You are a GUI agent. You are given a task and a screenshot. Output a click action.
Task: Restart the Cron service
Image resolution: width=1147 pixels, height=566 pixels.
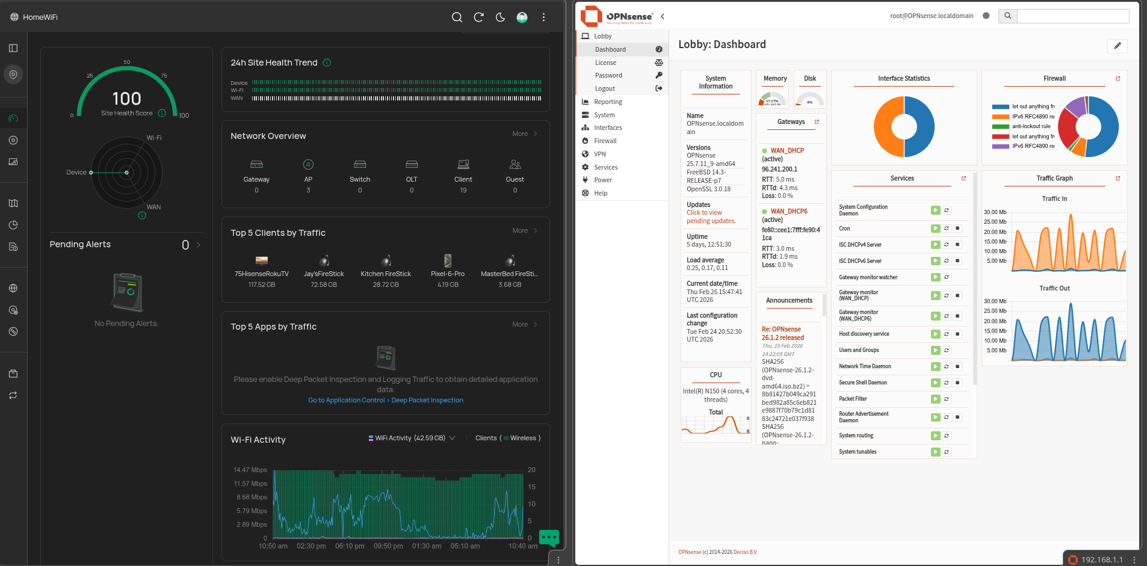click(947, 229)
